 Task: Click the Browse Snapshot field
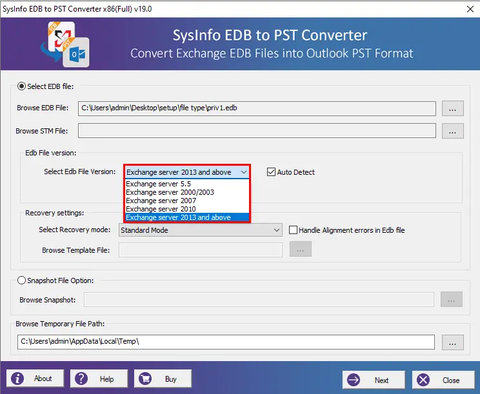(259, 299)
